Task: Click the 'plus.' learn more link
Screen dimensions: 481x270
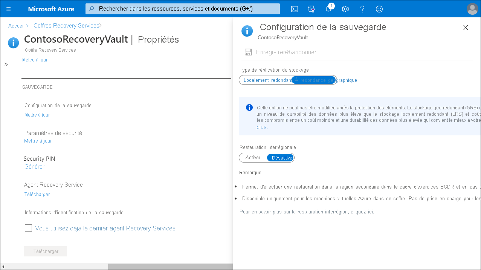Action: (263, 127)
